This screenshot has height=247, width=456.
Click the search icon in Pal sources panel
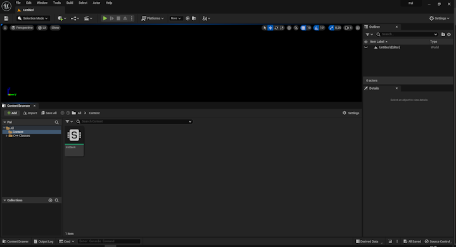tap(57, 123)
